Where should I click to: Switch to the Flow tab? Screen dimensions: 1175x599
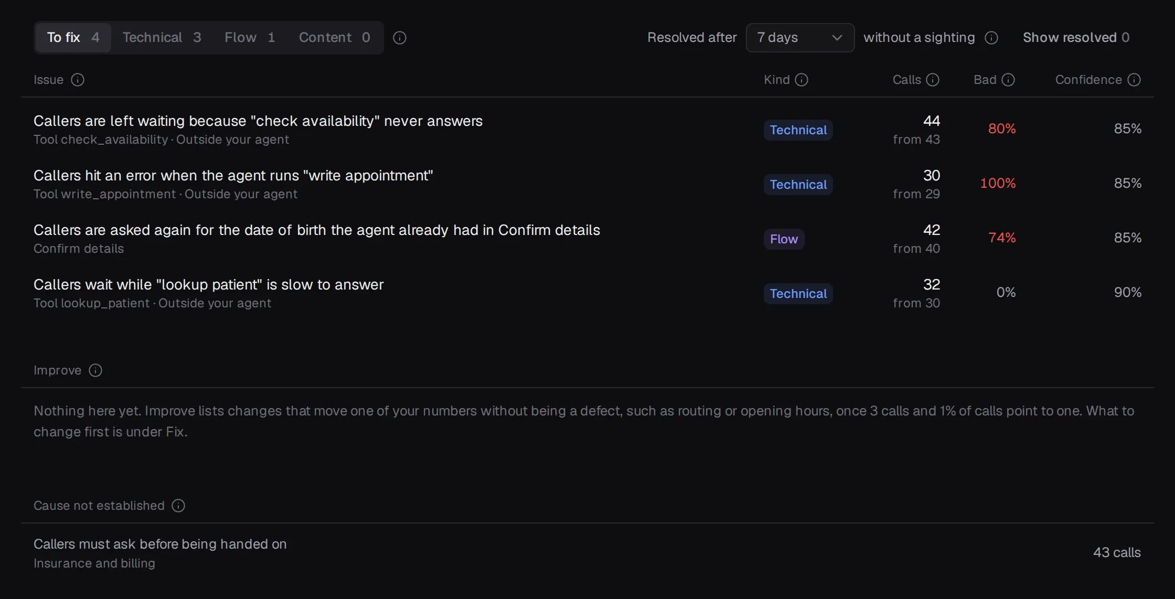[x=250, y=38]
